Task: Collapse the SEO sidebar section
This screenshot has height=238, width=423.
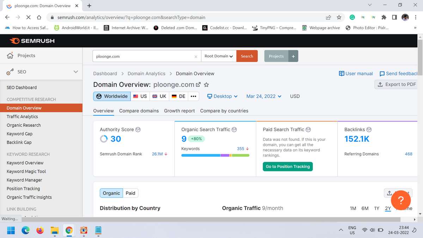Action: 75,72
